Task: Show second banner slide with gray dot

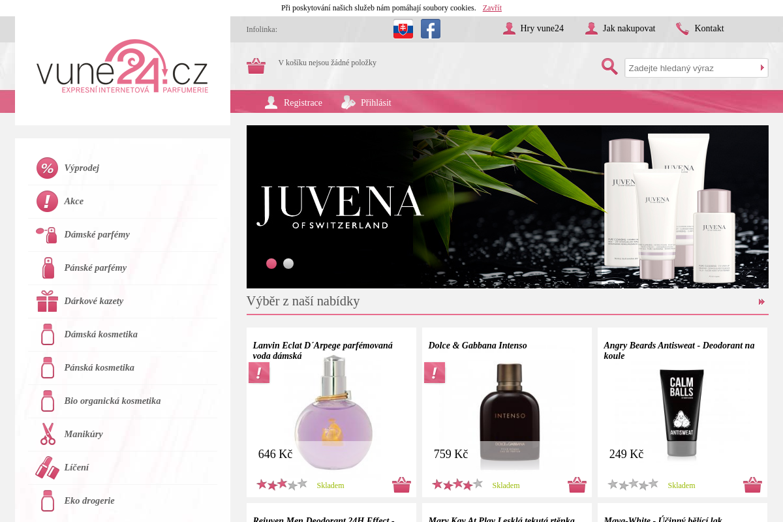Action: [288, 264]
